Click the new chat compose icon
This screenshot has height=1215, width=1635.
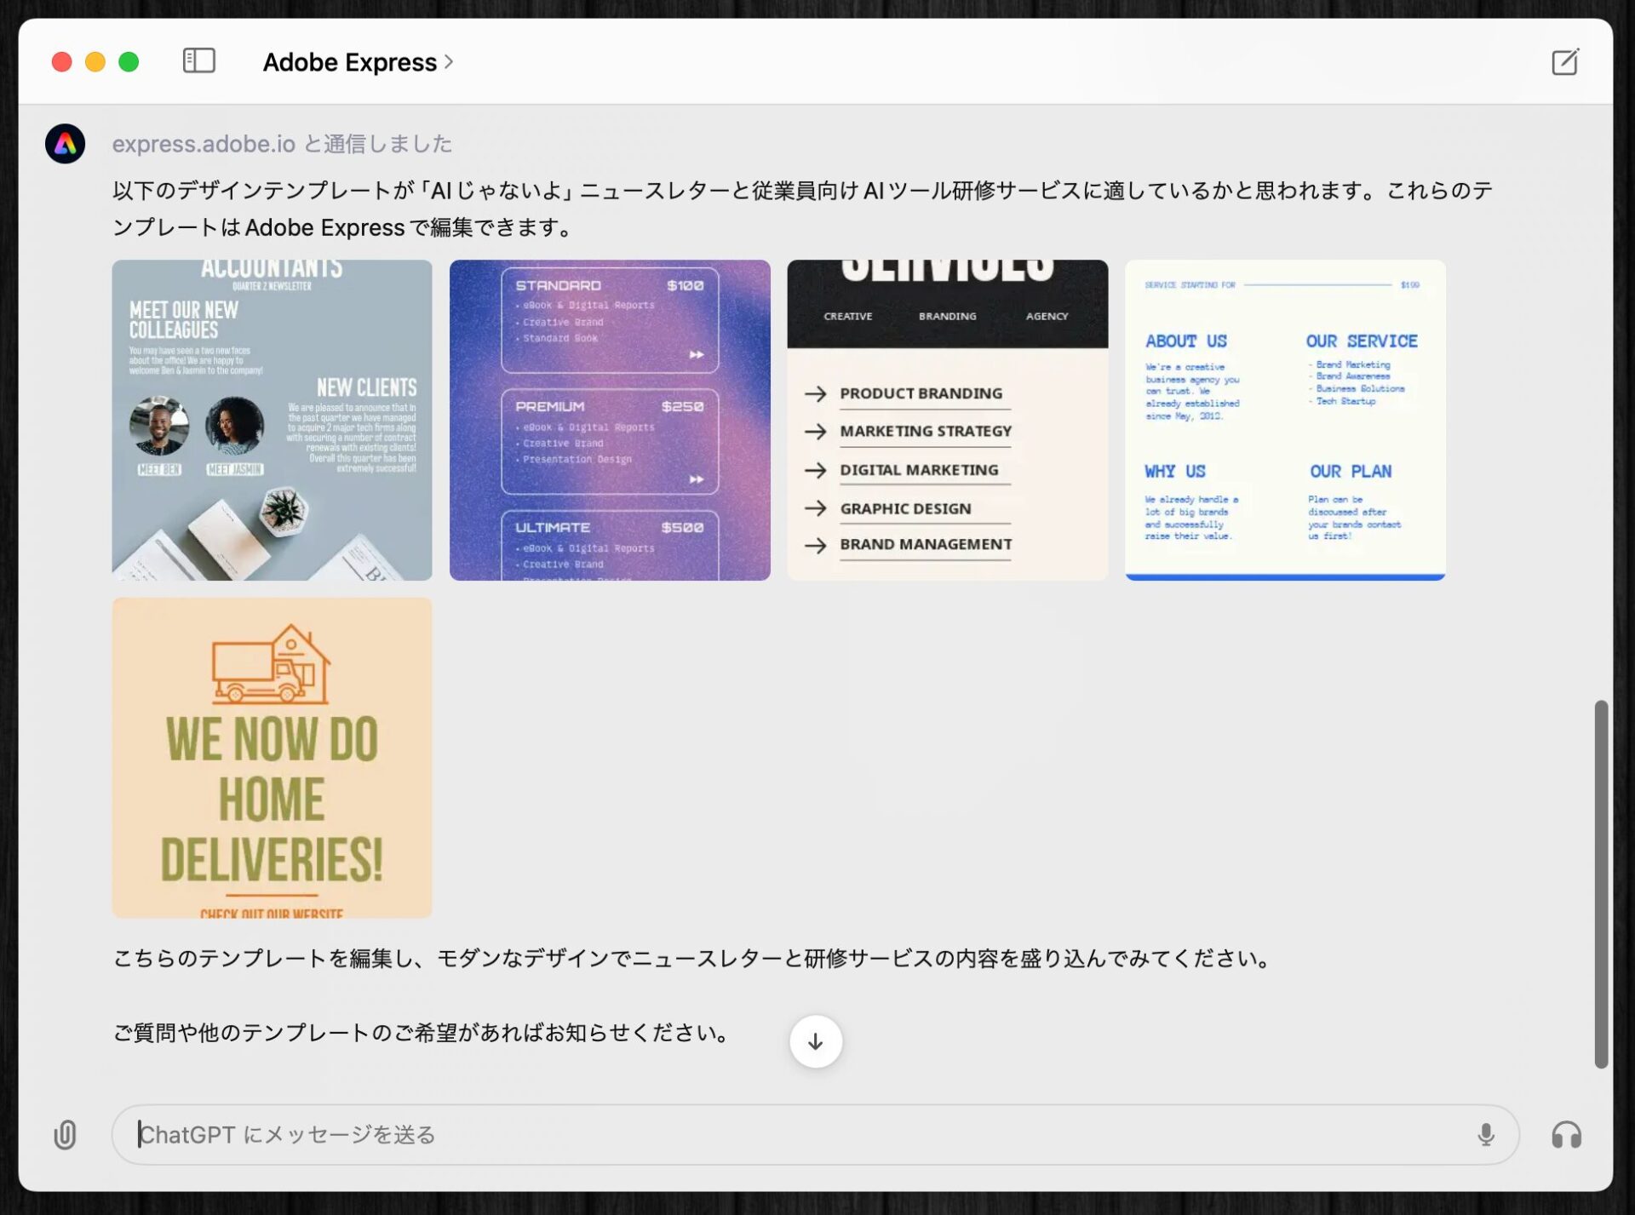click(1564, 61)
